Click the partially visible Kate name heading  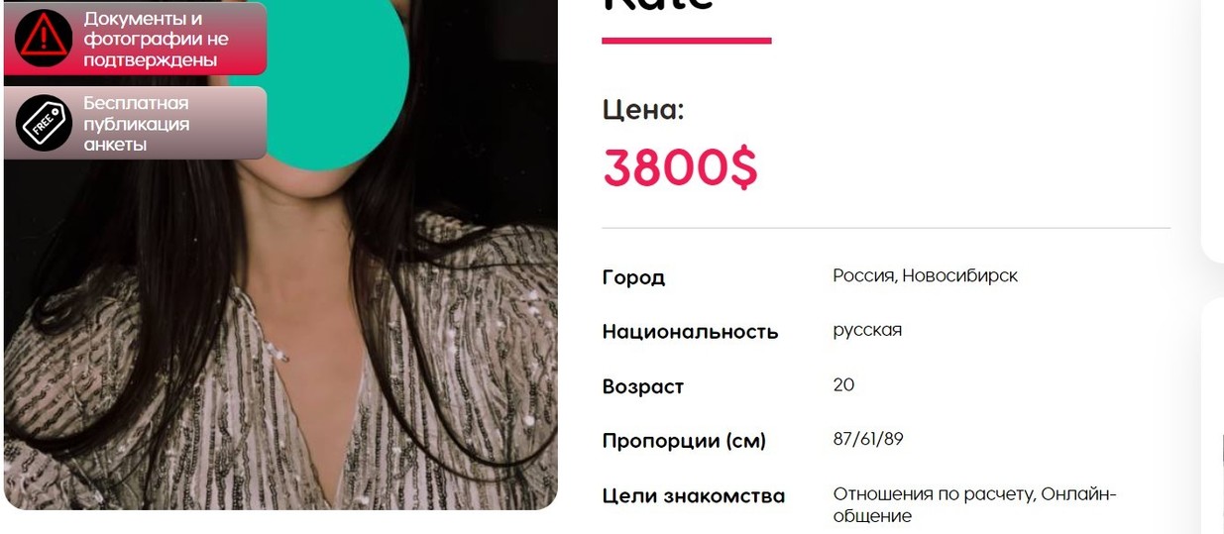658,6
